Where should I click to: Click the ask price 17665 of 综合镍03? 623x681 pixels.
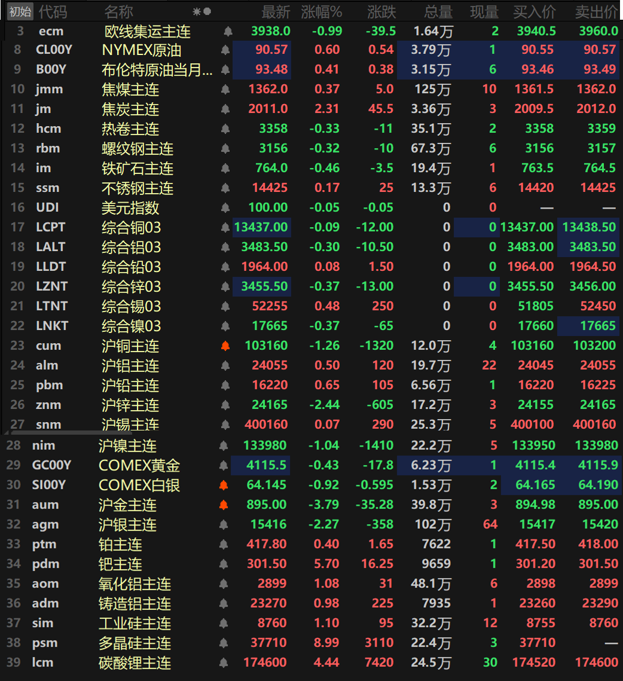pyautogui.click(x=598, y=326)
